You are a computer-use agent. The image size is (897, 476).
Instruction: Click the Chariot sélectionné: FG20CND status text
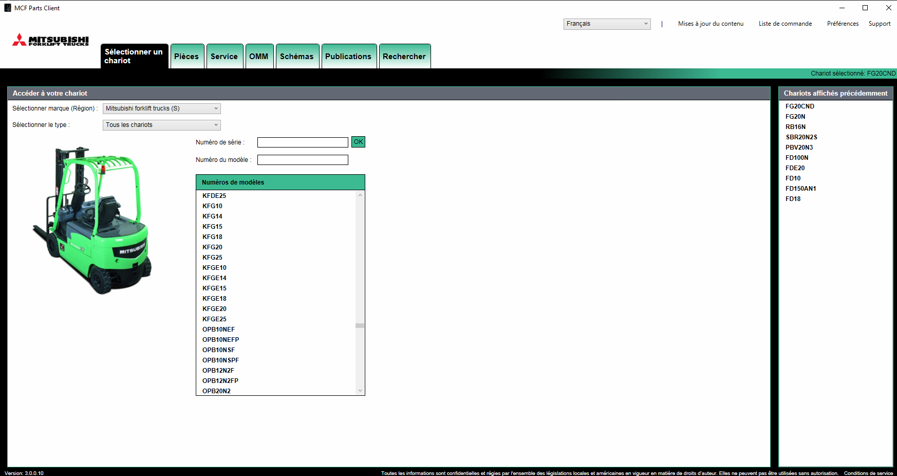[853, 74]
